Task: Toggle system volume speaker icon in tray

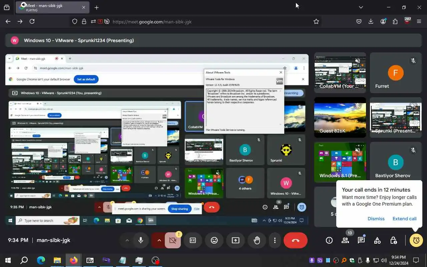Action: (384, 260)
